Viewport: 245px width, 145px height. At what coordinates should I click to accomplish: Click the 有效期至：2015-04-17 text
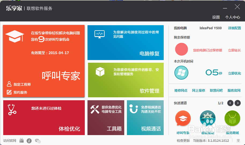pos(50,53)
